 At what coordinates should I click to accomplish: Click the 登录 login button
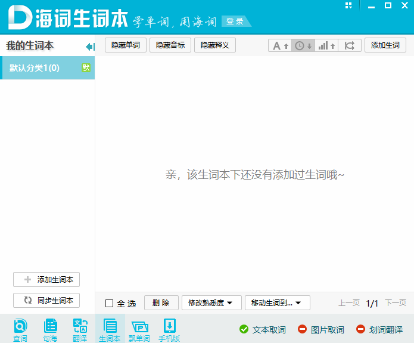tap(235, 21)
